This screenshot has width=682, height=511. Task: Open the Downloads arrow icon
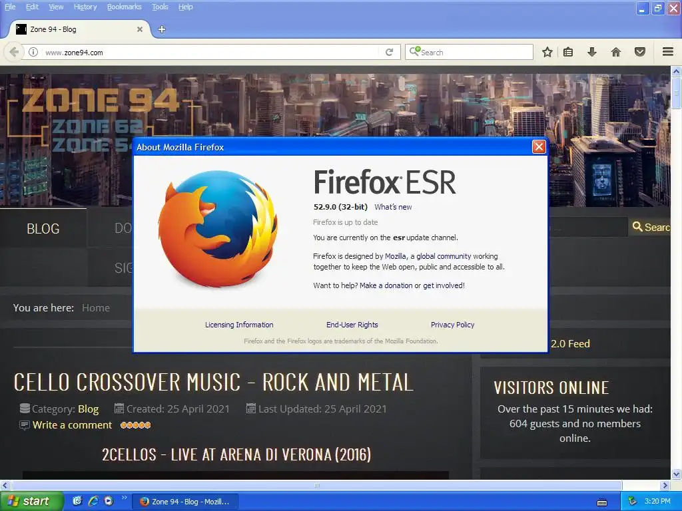[x=591, y=52]
